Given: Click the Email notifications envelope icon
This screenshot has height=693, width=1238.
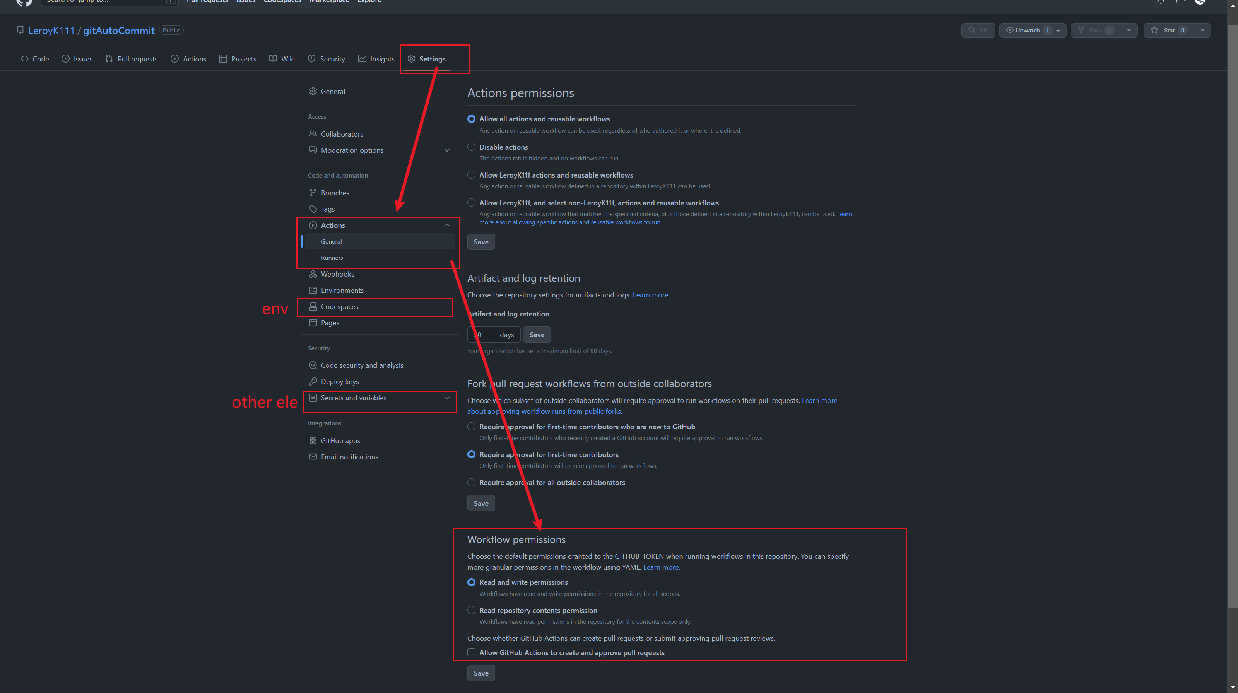Looking at the screenshot, I should click(x=313, y=457).
